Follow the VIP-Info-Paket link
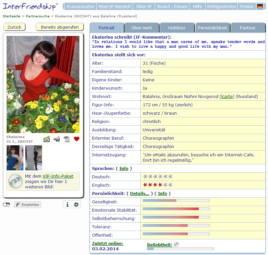268x255 pixels. (x=58, y=176)
